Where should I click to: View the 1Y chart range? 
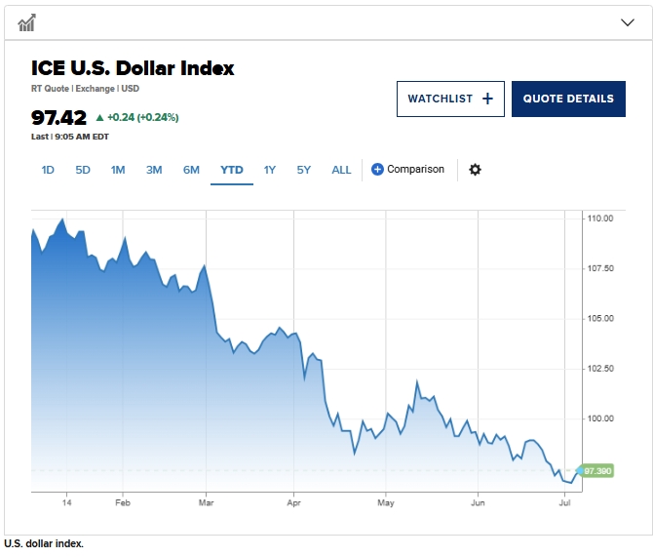tap(270, 170)
